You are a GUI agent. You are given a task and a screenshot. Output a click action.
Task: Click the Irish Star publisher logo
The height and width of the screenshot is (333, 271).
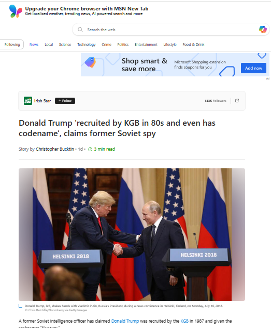pyautogui.click(x=28, y=101)
